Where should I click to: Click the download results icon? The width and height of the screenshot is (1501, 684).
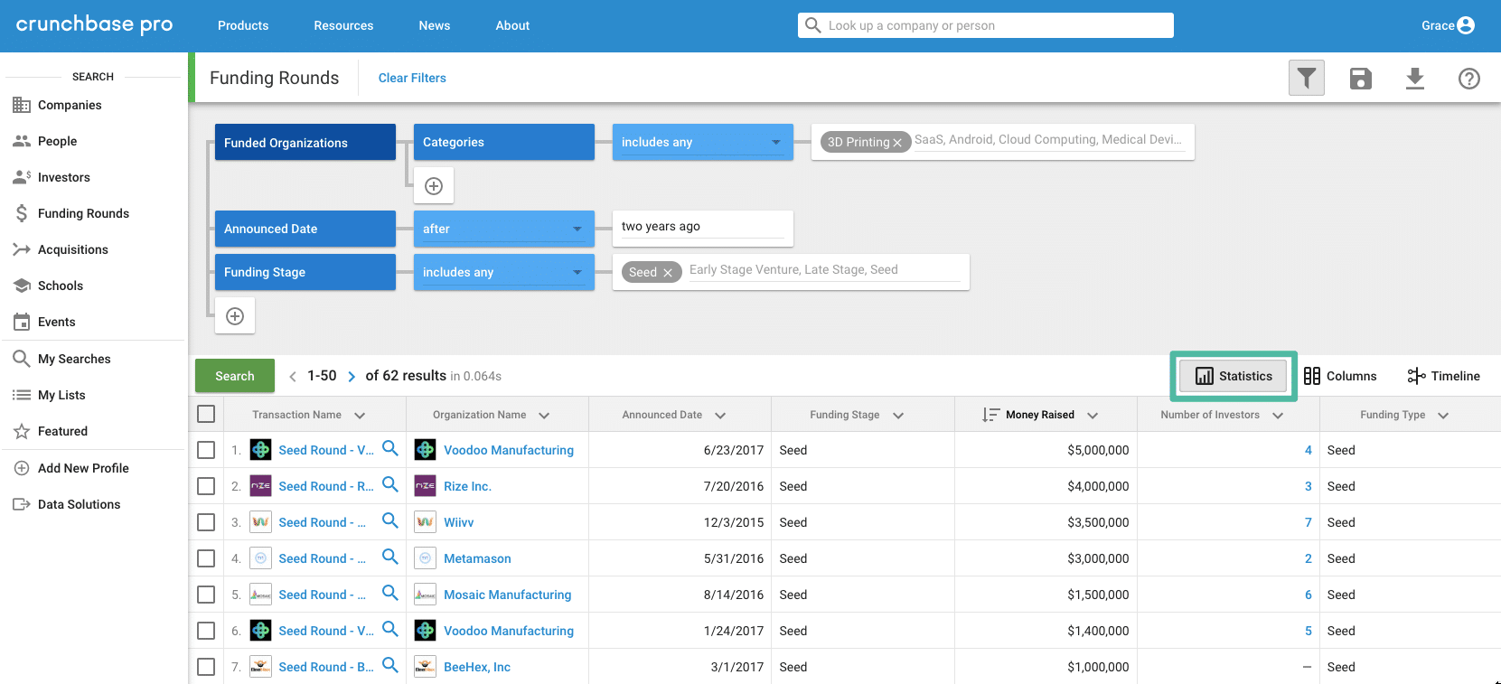1415,79
